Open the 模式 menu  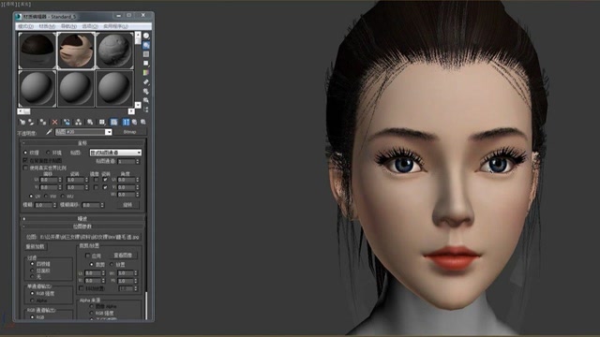coord(25,26)
